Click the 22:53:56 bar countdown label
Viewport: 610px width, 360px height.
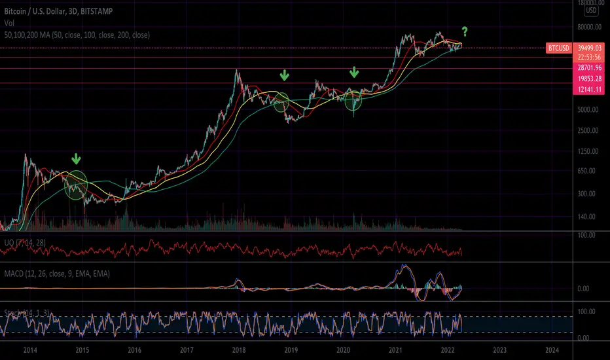pyautogui.click(x=589, y=57)
